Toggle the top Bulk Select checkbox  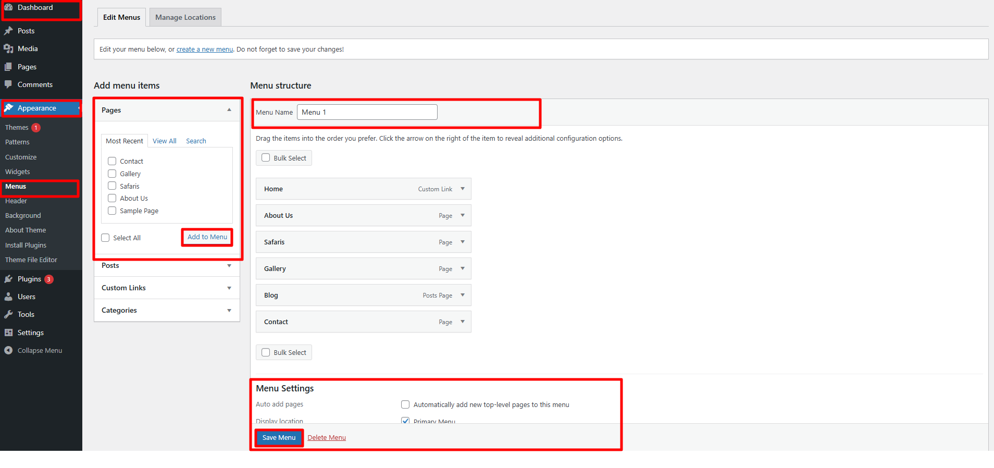click(x=266, y=157)
